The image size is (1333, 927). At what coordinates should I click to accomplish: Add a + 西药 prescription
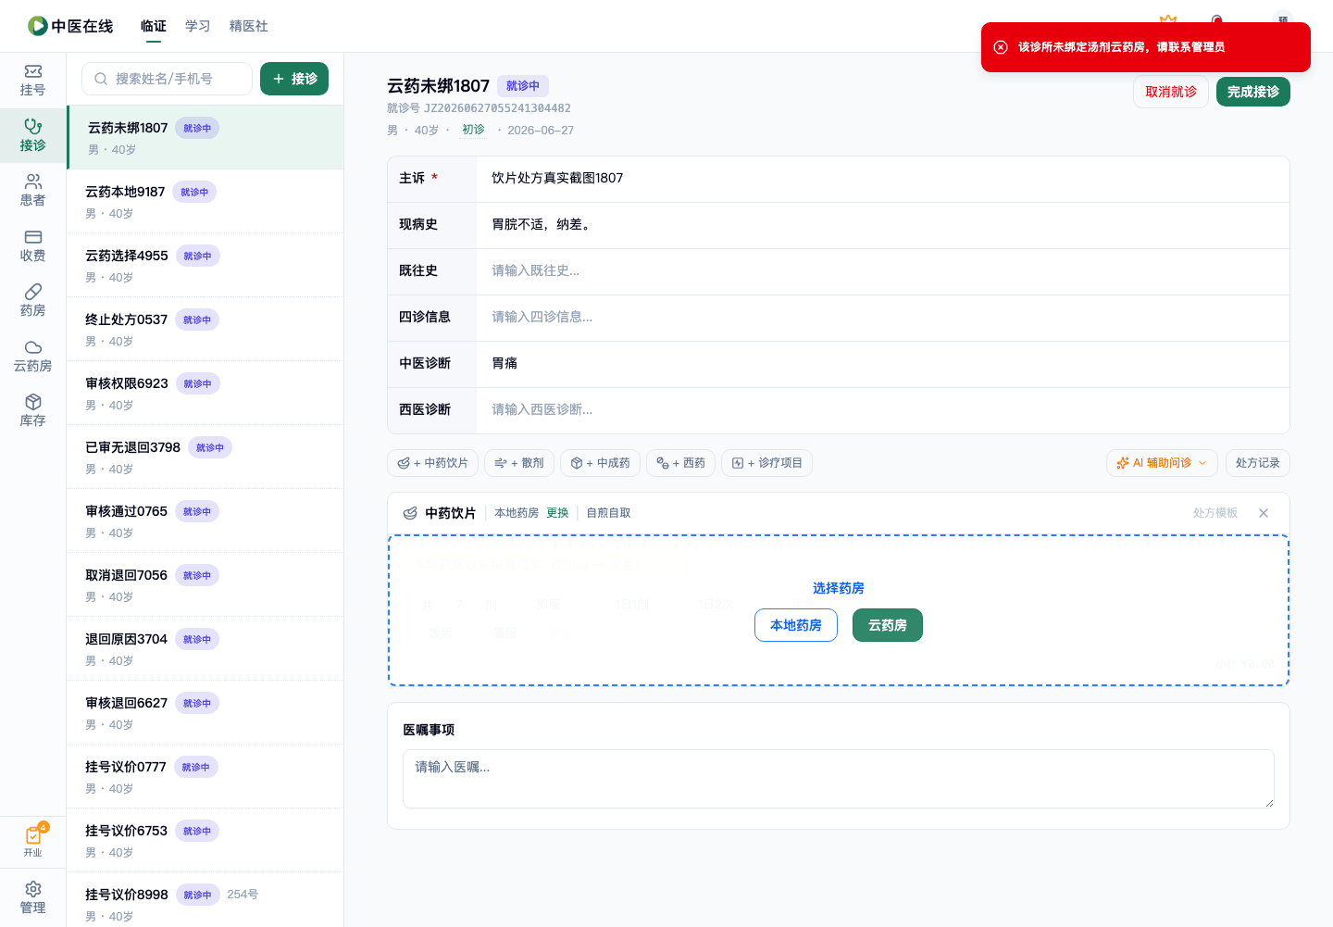[x=680, y=463]
